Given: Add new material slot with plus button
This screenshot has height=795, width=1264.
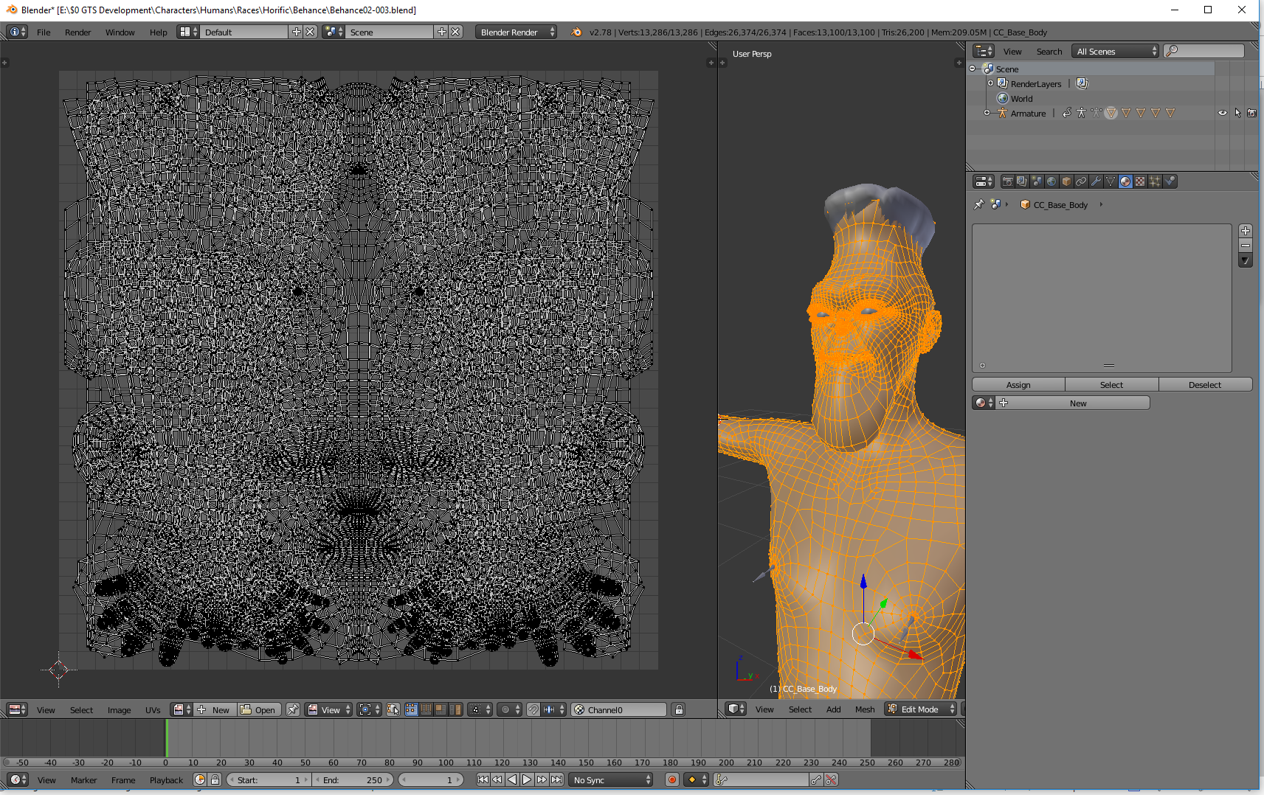Looking at the screenshot, I should coord(1246,231).
